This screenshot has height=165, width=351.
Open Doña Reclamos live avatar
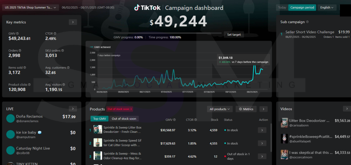coord(10,118)
